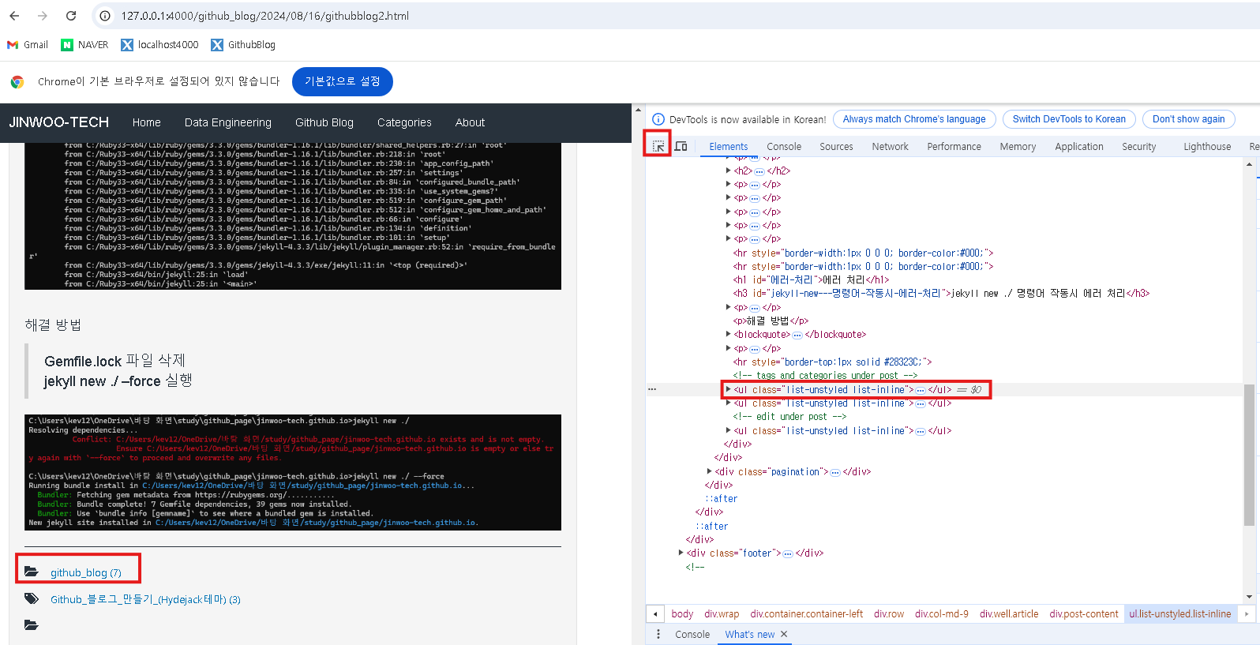The image size is (1260, 645).
Task: Select the inspect element picker icon
Action: (x=658, y=146)
